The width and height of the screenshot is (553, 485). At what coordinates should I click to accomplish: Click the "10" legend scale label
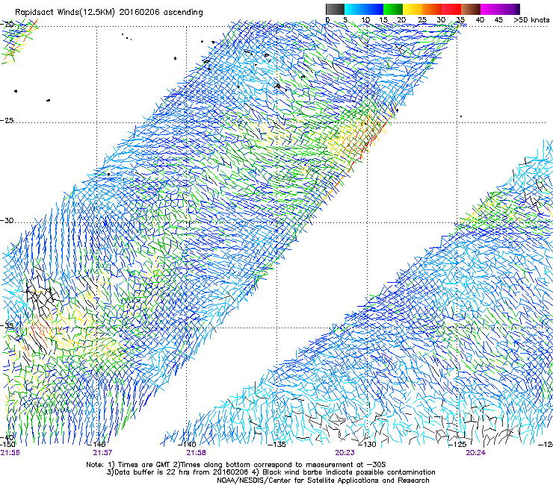click(x=365, y=19)
